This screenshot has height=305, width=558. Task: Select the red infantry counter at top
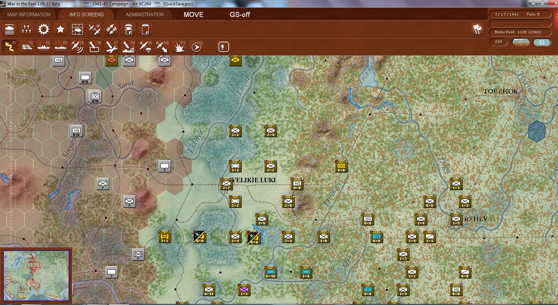tap(112, 60)
